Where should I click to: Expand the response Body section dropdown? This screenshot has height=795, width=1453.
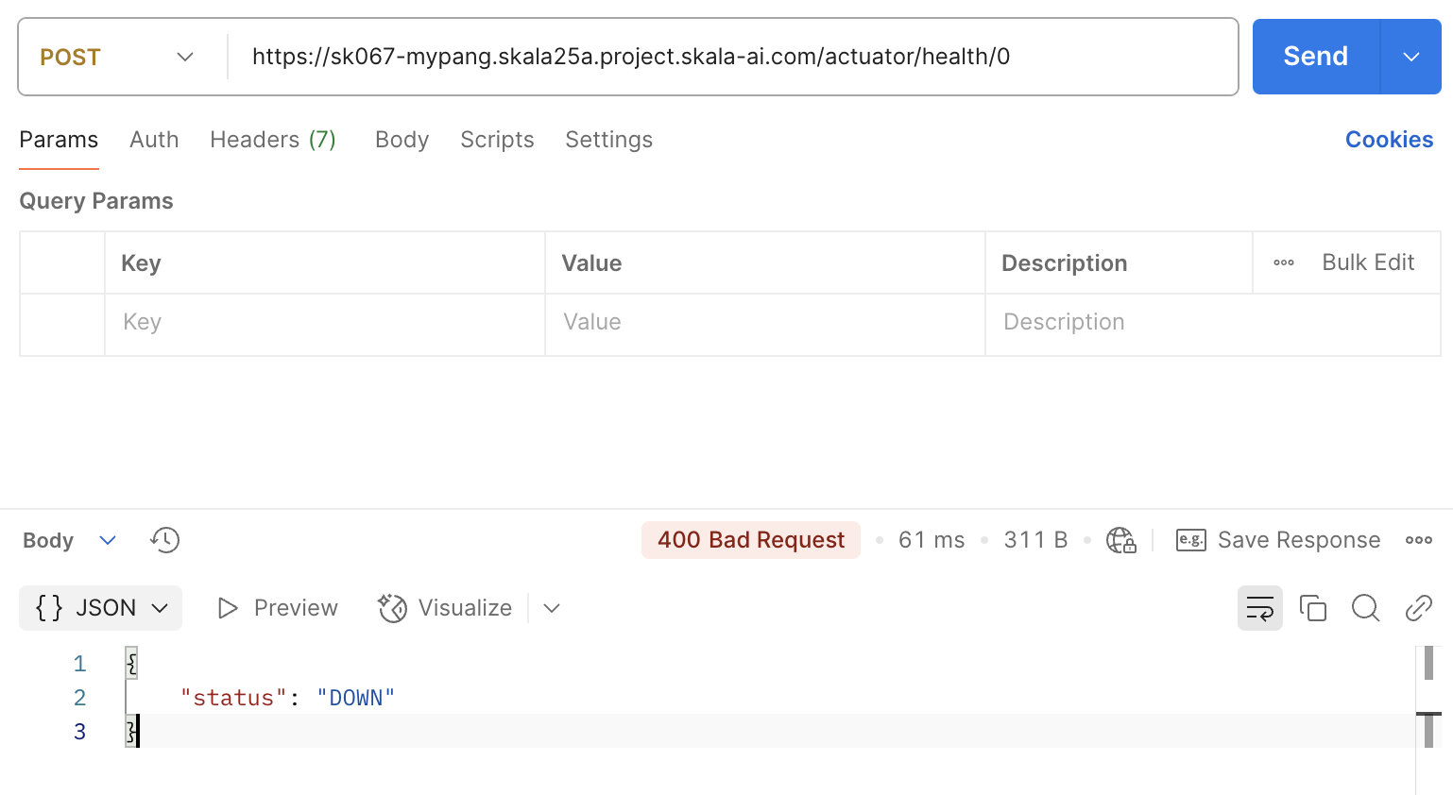click(x=107, y=540)
